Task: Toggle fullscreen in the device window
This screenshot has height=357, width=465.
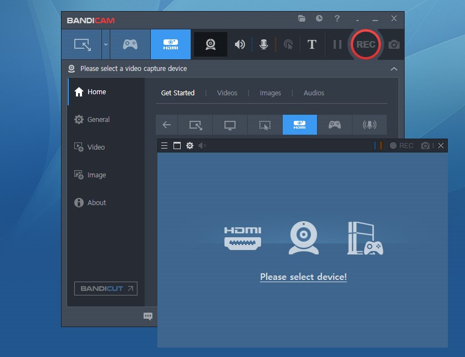Action: click(177, 146)
